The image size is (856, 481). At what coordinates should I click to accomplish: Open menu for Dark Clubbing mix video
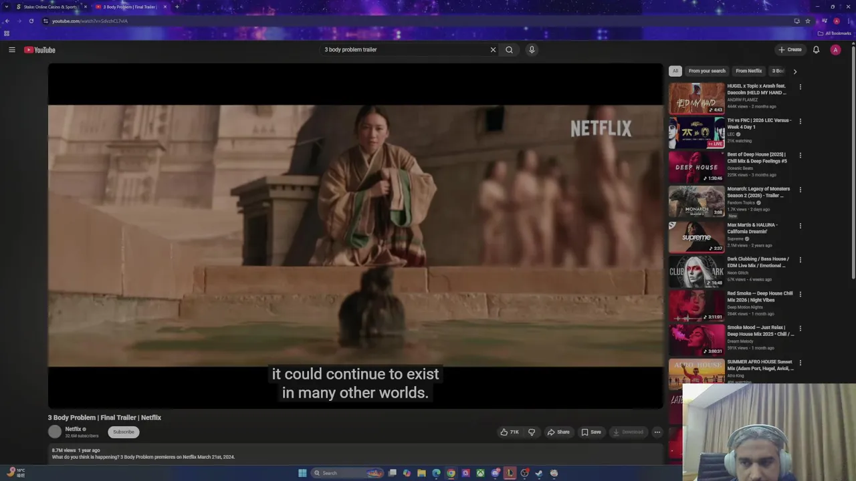[800, 260]
